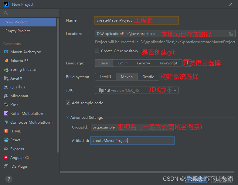Open HTML generator
The width and height of the screenshot is (238, 185).
coord(28,131)
